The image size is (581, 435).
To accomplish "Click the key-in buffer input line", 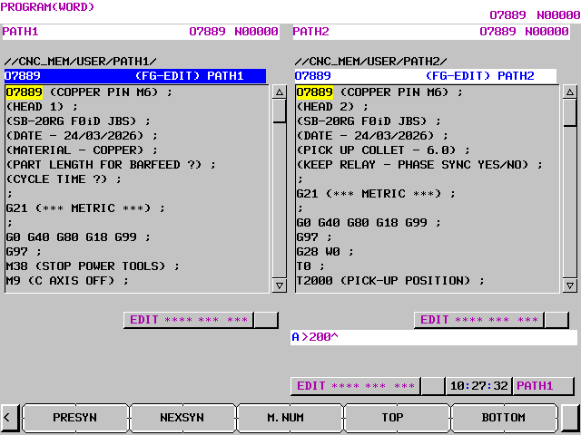I will coord(434,337).
